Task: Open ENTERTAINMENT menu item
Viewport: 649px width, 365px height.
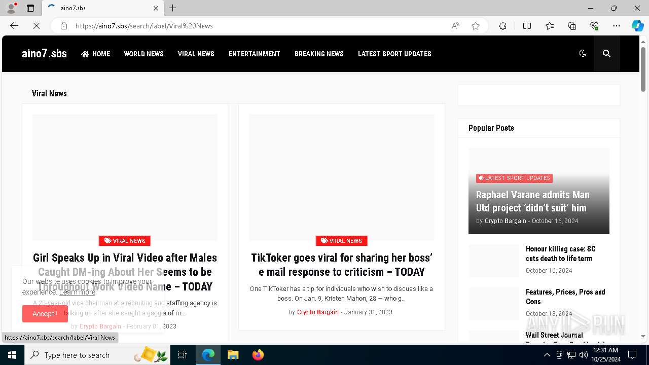Action: [254, 54]
